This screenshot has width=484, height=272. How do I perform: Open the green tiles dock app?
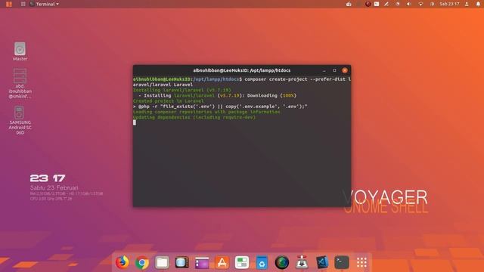pyautogui.click(x=242, y=262)
